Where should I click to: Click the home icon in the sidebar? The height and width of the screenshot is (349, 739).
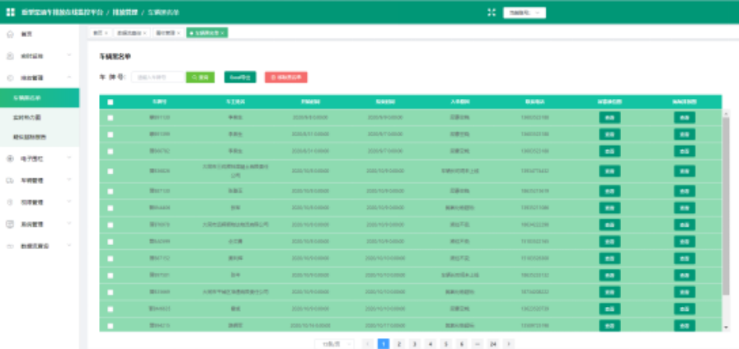click(10, 34)
